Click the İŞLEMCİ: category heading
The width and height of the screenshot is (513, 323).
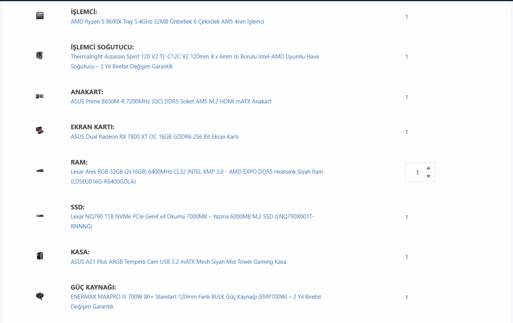84,12
